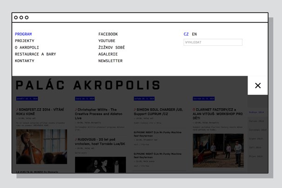
Task: Visit the FACEBOOK link
Action: point(108,34)
